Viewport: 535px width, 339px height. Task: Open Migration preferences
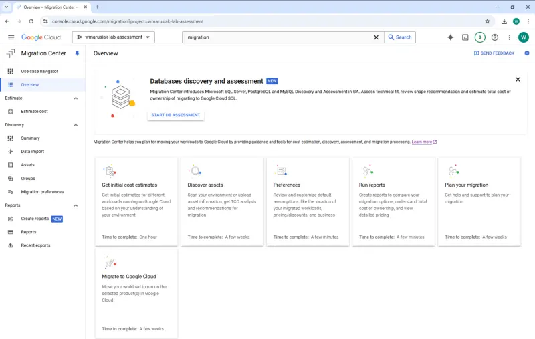click(43, 192)
